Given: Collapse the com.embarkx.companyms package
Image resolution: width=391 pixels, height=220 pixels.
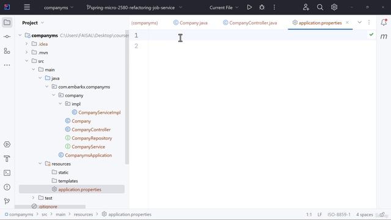Looking at the screenshot, I should pyautogui.click(x=47, y=87).
